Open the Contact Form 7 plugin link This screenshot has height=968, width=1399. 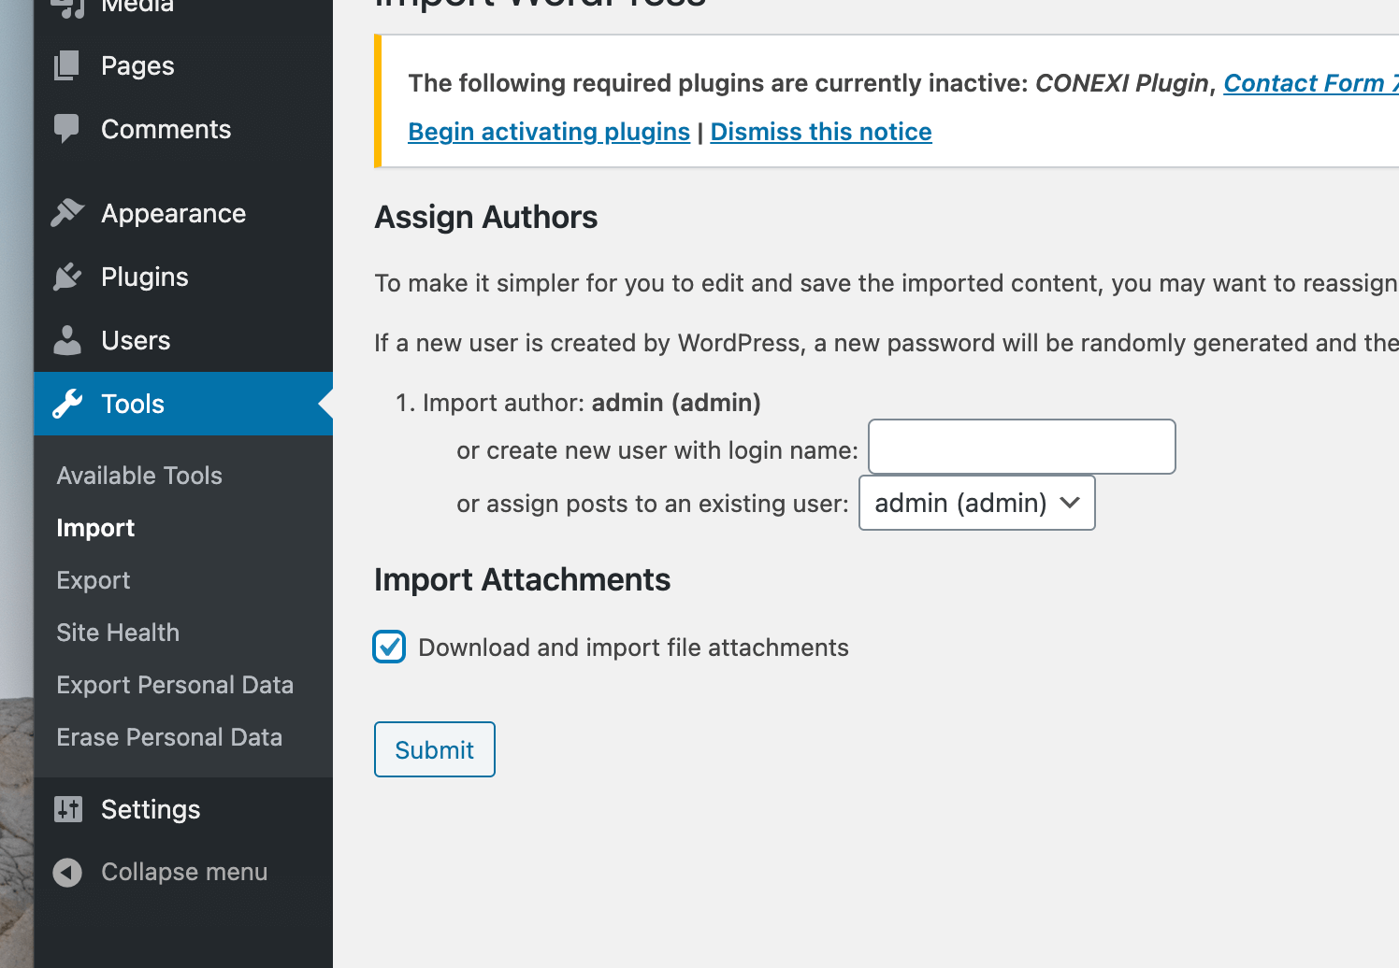pos(1309,83)
